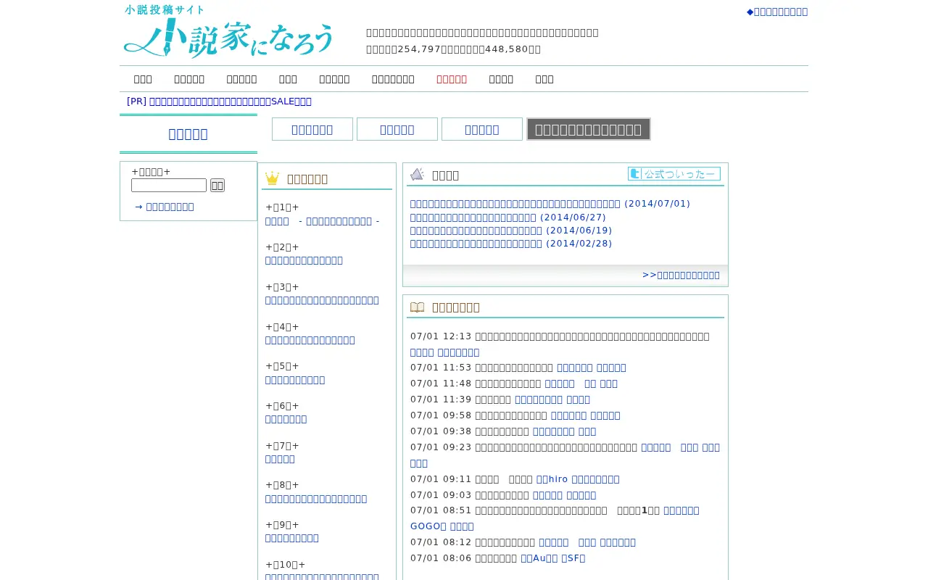
Task: Click the "07/01 08:12" timestamp in the update list
Action: (x=441, y=542)
